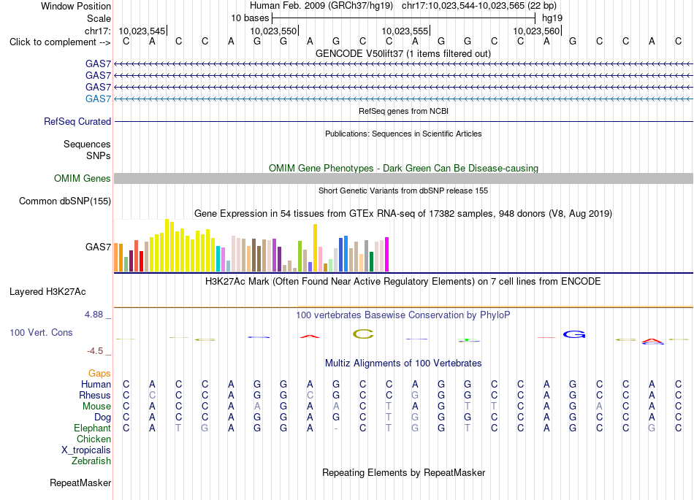The width and height of the screenshot is (694, 500).
Task: Click the SNPs track label
Action: click(99, 155)
